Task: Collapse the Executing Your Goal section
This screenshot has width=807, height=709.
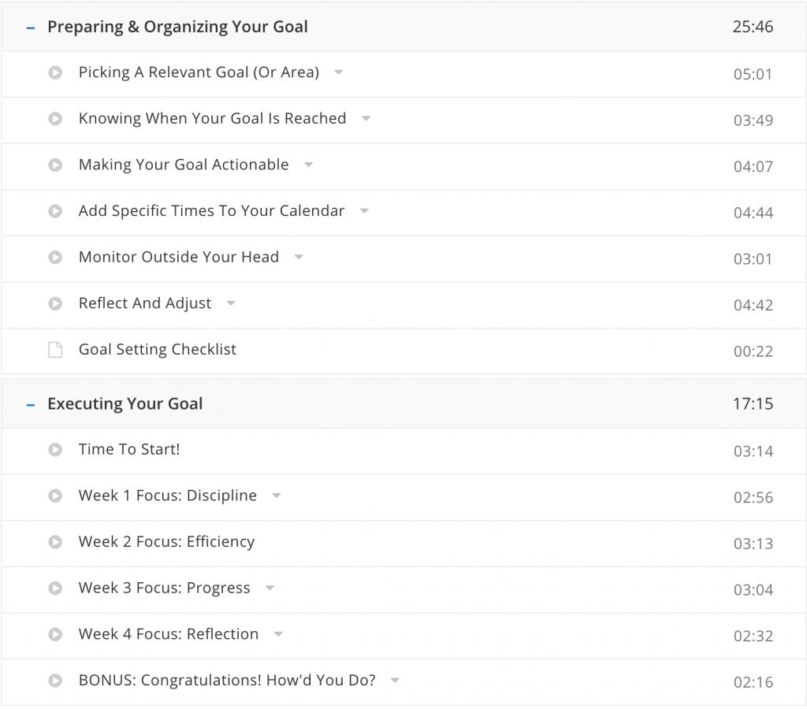Action: pos(31,405)
